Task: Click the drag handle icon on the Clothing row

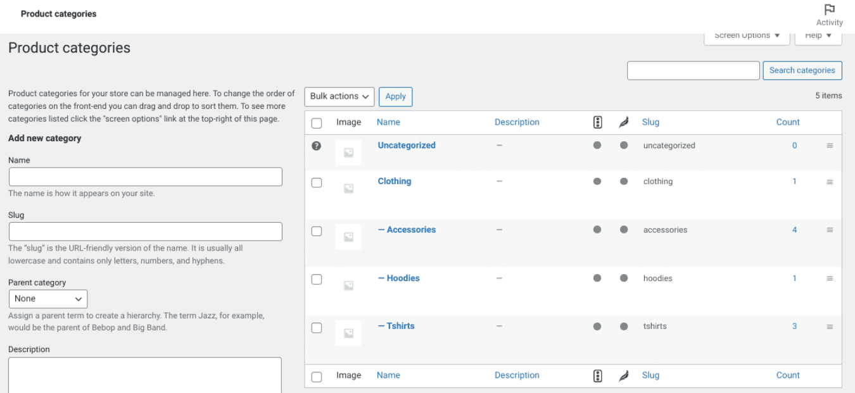Action: click(x=830, y=182)
